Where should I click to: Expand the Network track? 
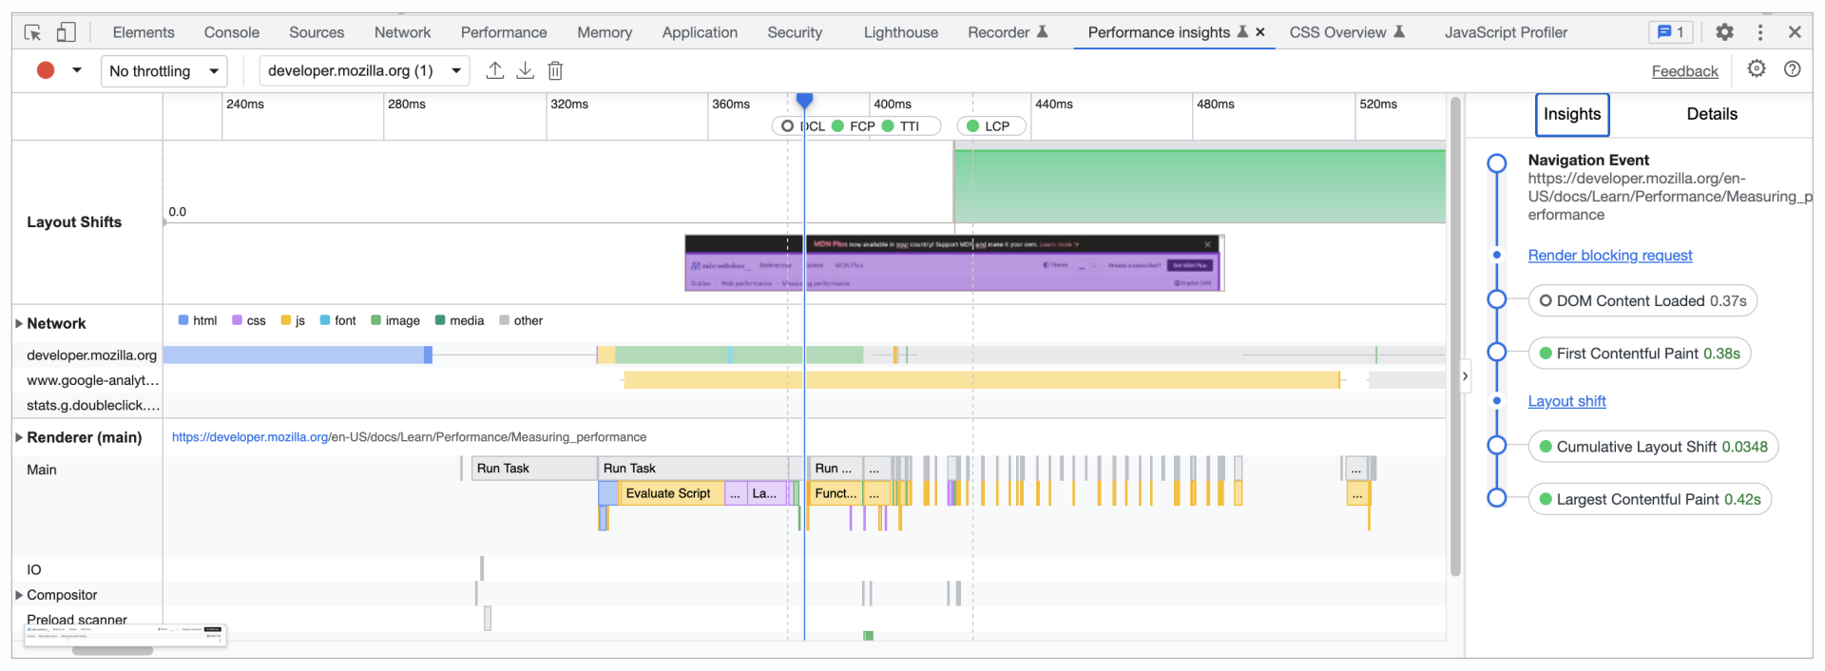coord(19,323)
